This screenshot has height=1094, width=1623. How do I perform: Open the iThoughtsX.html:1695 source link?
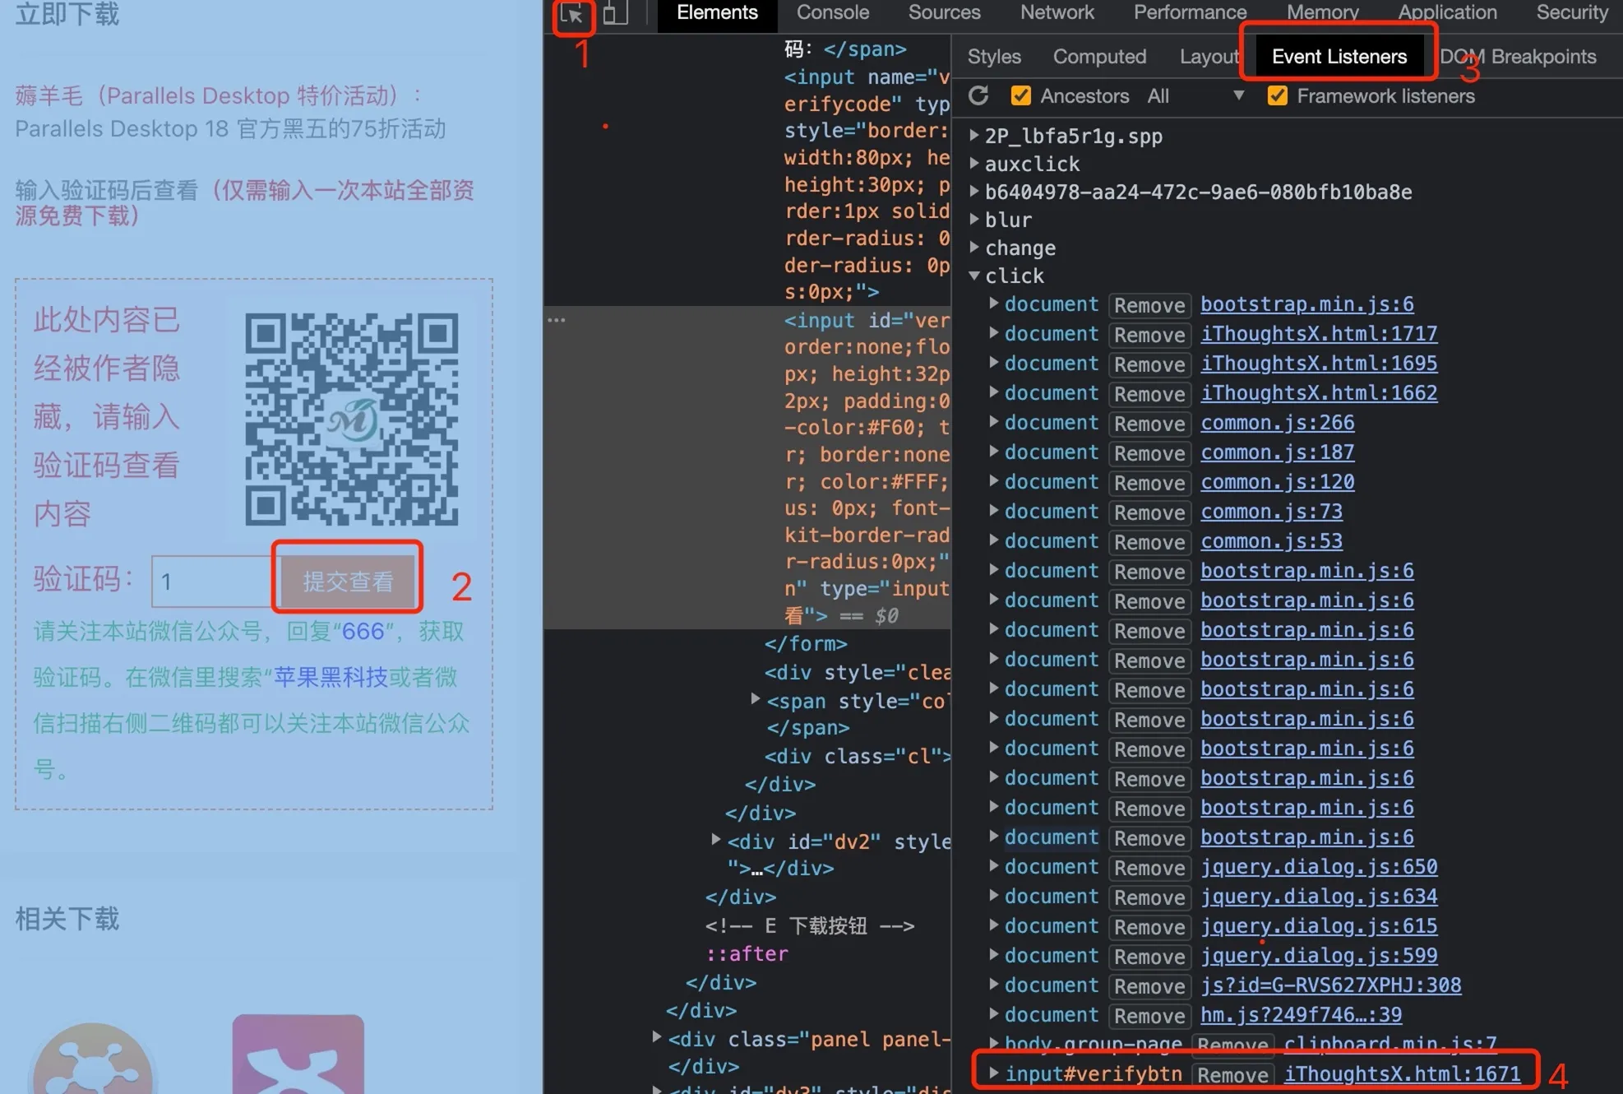tap(1319, 363)
